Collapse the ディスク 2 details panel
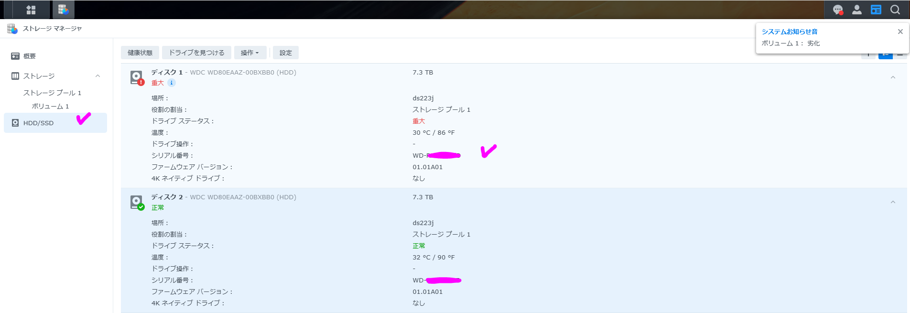Image resolution: width=910 pixels, height=313 pixels. (x=893, y=202)
